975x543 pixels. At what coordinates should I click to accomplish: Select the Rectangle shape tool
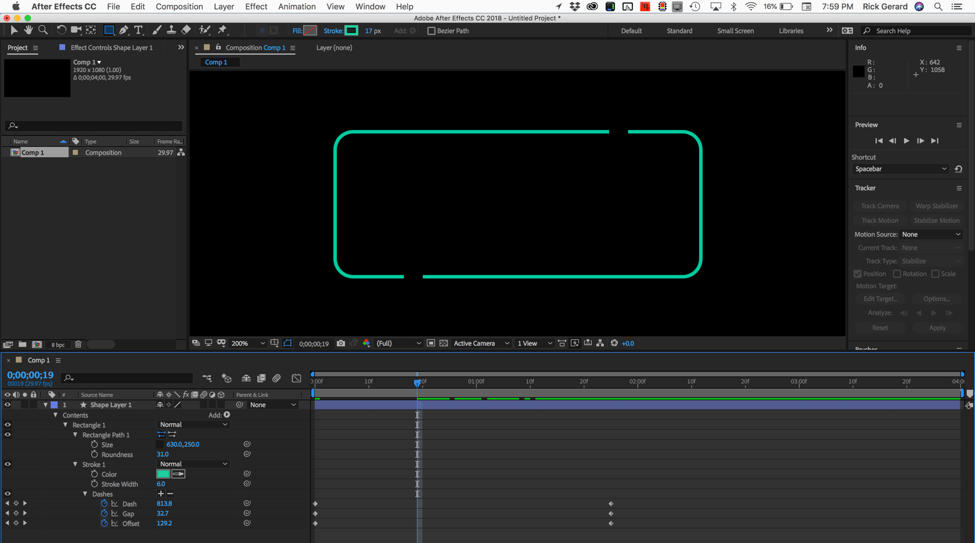(x=109, y=30)
